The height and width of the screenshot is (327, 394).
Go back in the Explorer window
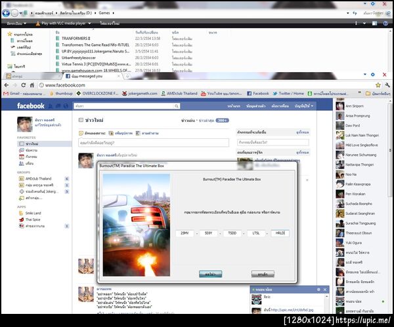tap(6, 13)
